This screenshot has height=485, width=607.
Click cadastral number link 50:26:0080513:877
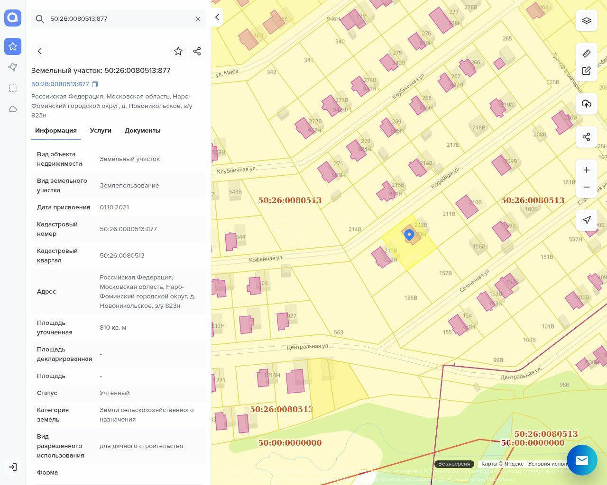tap(60, 84)
